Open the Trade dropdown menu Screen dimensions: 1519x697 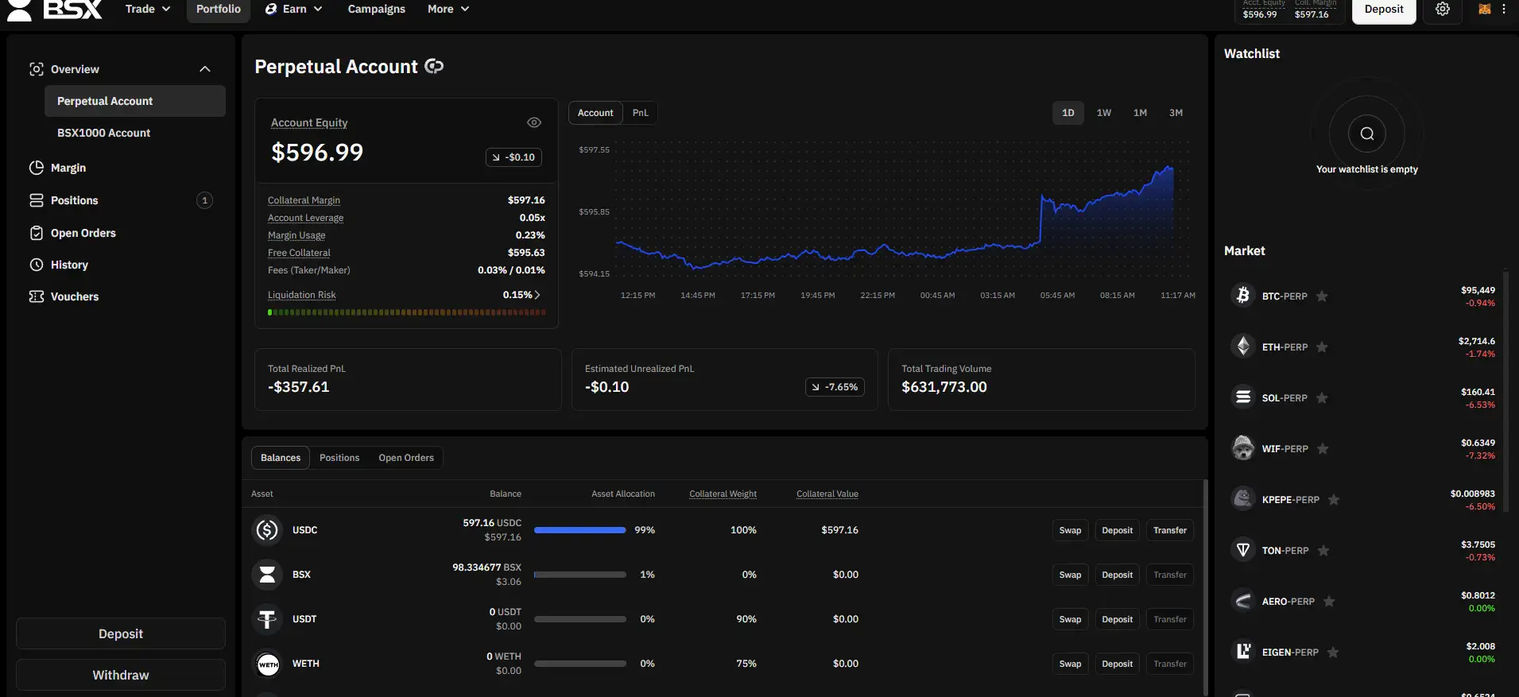(x=148, y=10)
